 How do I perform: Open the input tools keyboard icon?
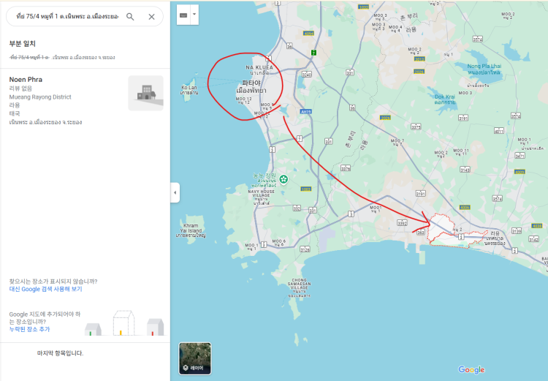pyautogui.click(x=183, y=15)
